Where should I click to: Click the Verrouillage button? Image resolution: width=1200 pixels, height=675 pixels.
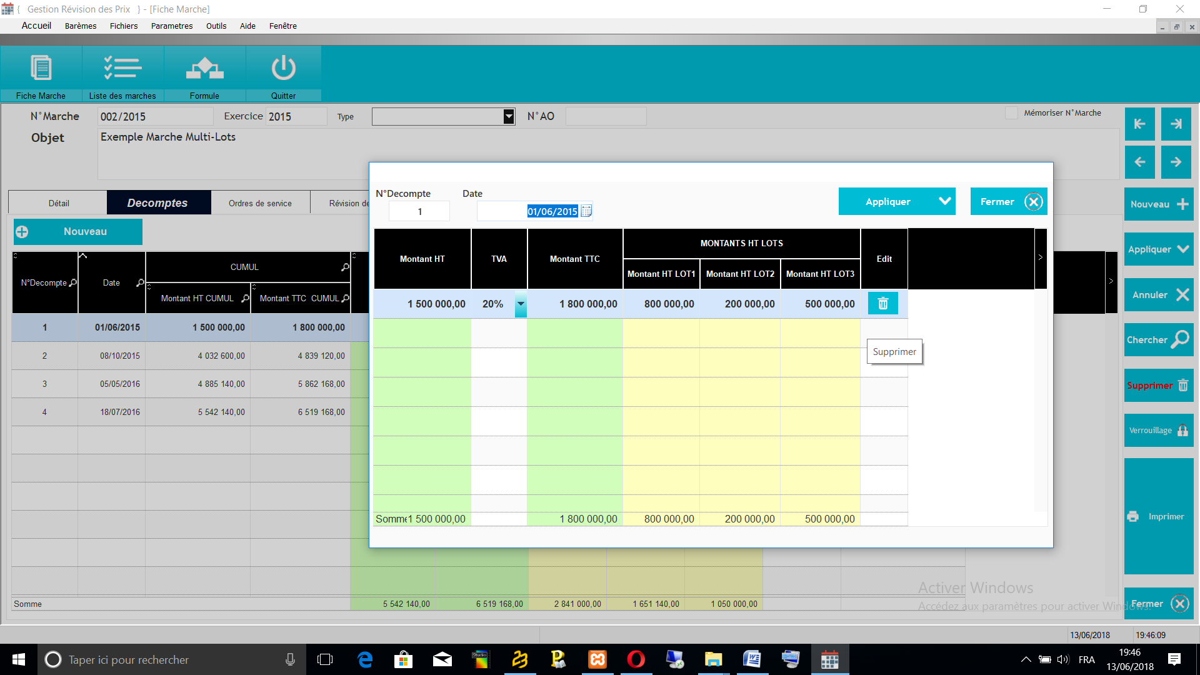(1158, 431)
